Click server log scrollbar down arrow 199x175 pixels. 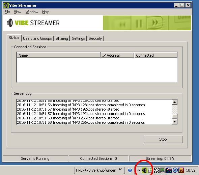click(175, 122)
